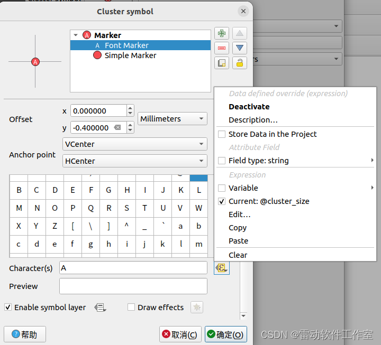Move symbol layer up
381x345 pixels.
pos(240,33)
